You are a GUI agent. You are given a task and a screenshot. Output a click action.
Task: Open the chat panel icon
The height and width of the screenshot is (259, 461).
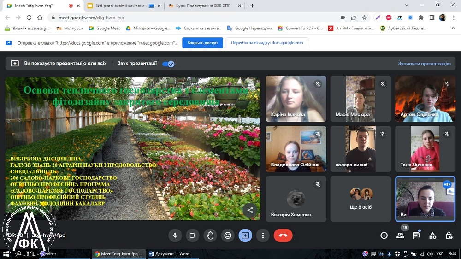pos(416,235)
